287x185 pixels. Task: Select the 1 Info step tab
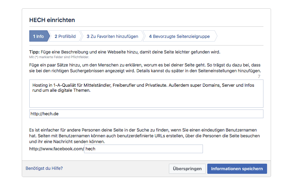[39, 36]
